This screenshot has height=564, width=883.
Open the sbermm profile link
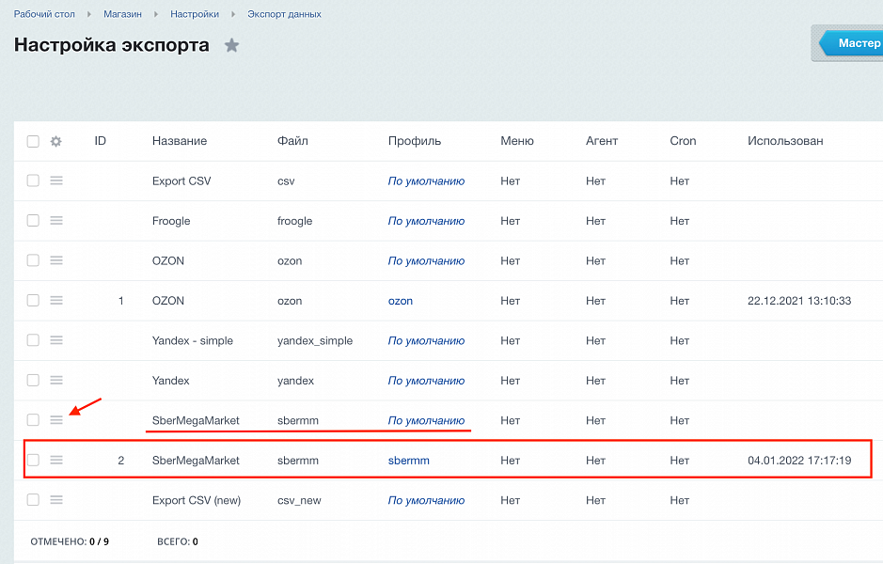(x=409, y=461)
